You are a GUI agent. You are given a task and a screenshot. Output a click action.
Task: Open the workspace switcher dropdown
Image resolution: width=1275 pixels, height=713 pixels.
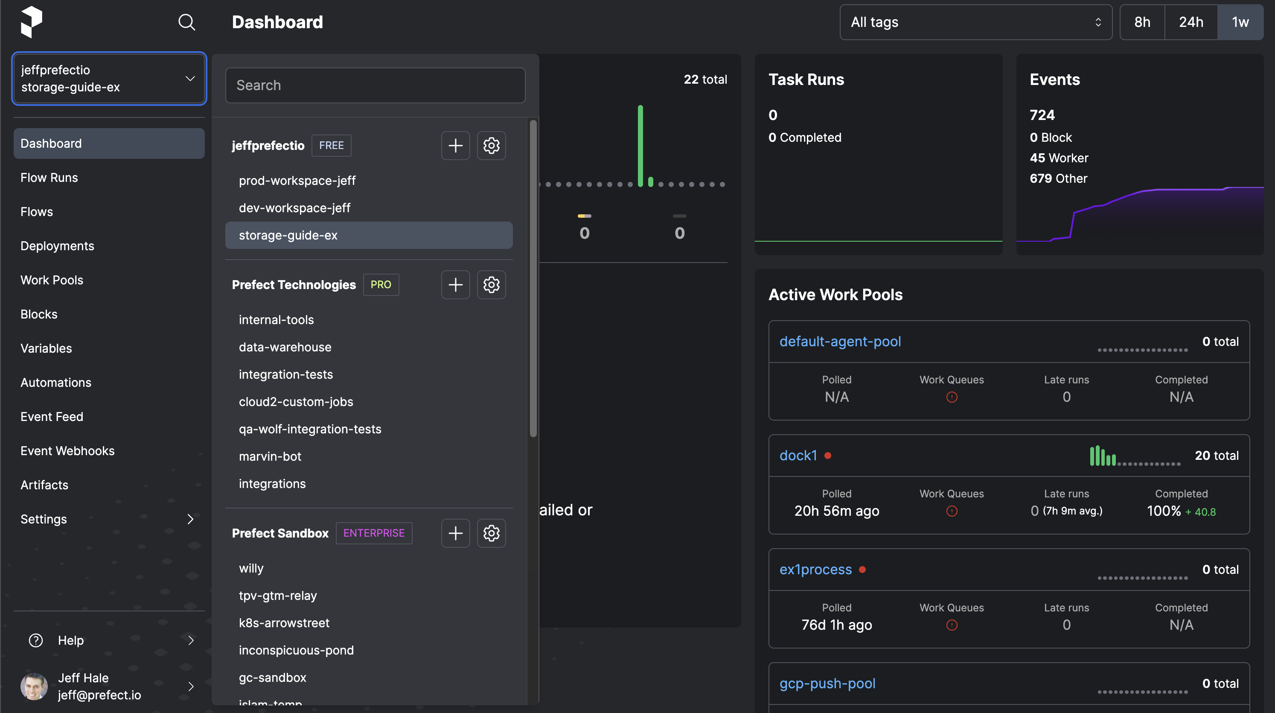click(109, 78)
